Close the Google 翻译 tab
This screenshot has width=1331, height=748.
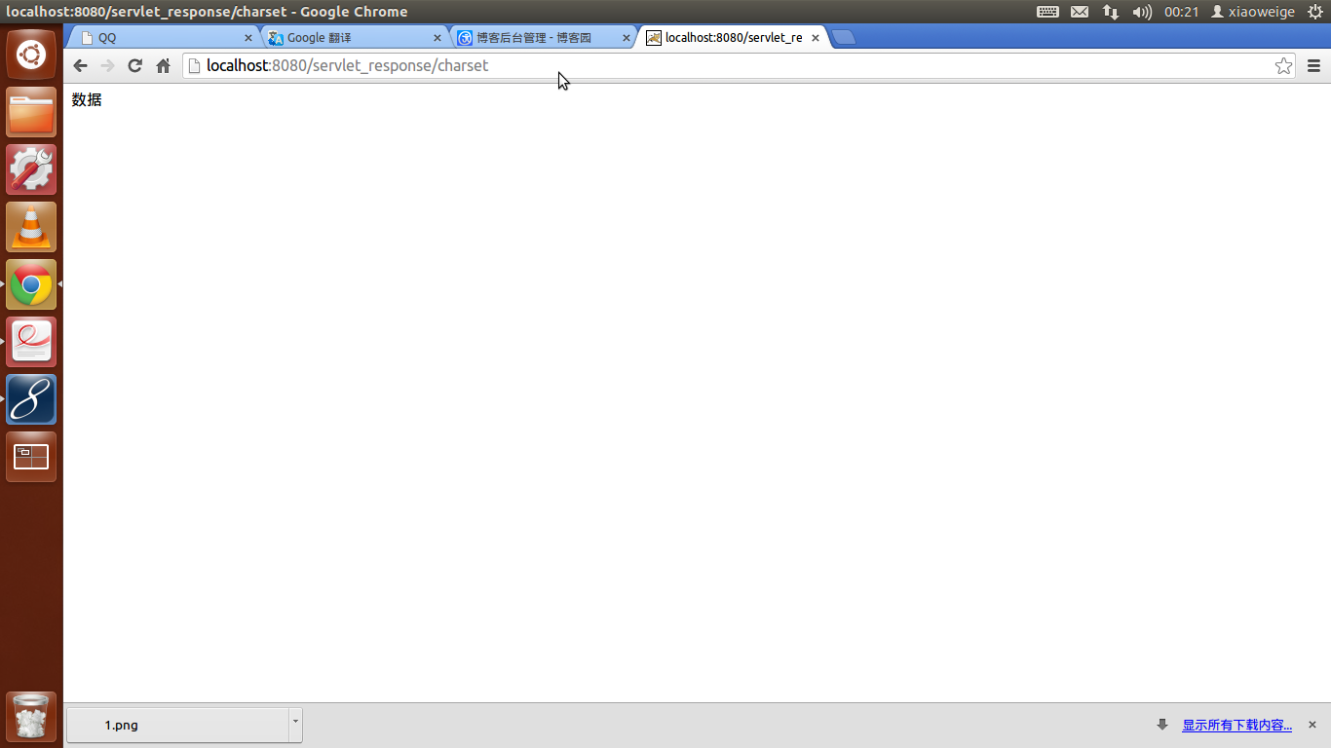pyautogui.click(x=437, y=38)
